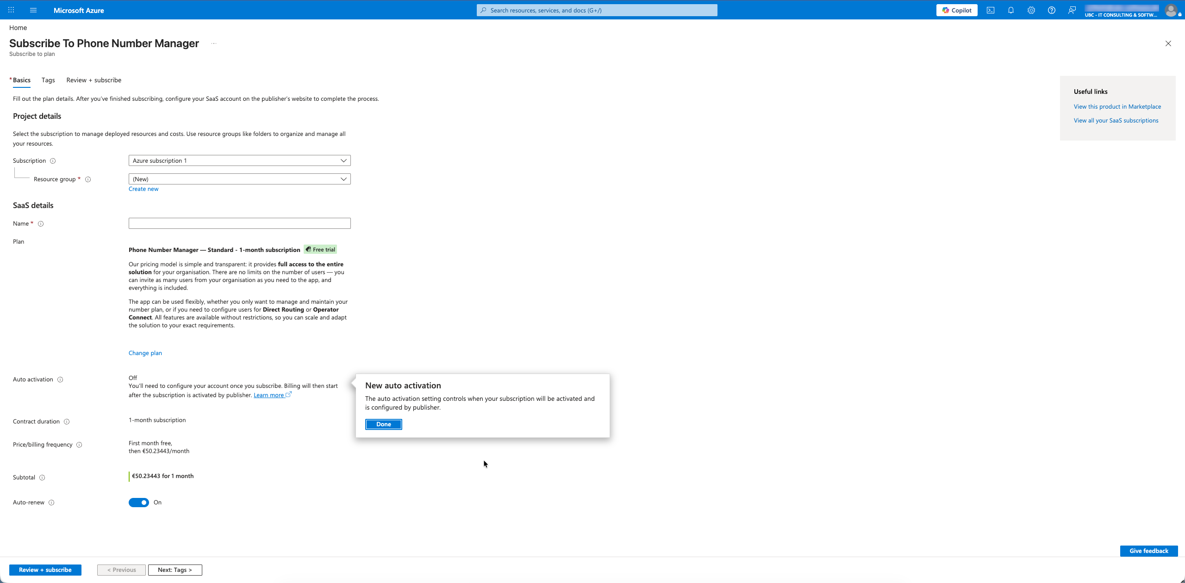Show info tooltip for Auto-renew
Screen dimensions: 1185x583
pyautogui.click(x=51, y=503)
